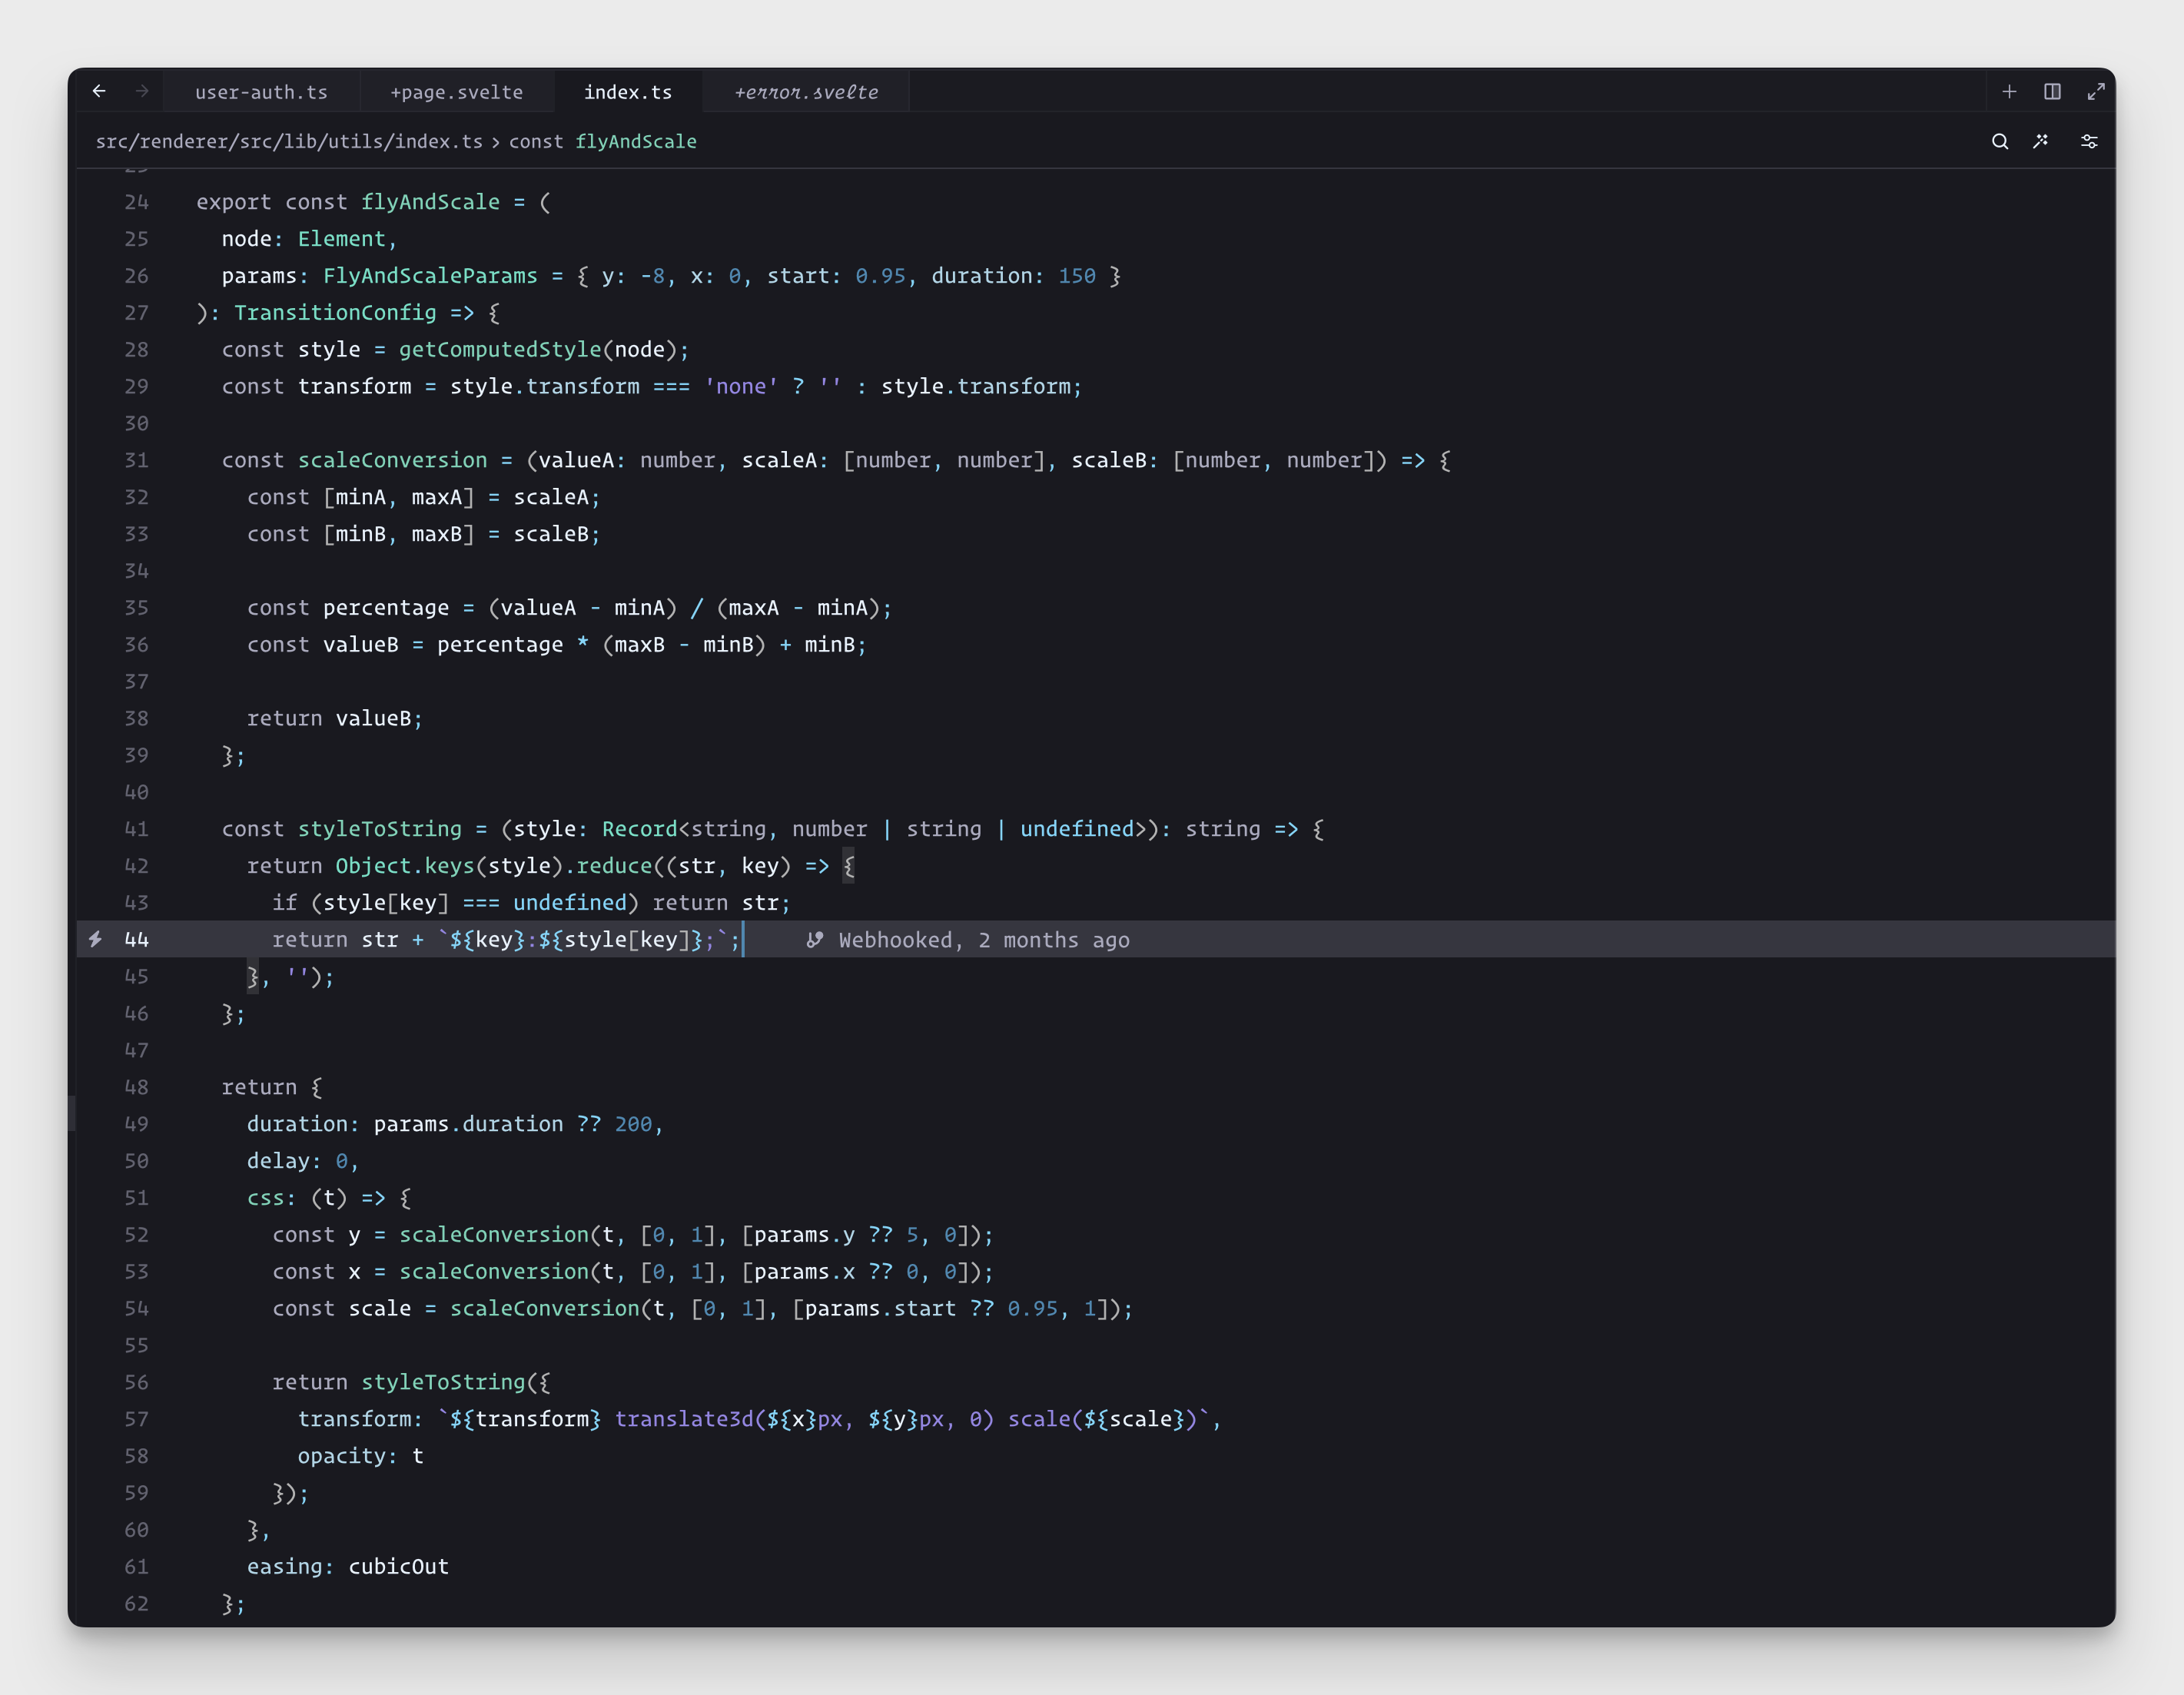
Task: Click line number 48 in gutter
Action: click(x=136, y=1087)
